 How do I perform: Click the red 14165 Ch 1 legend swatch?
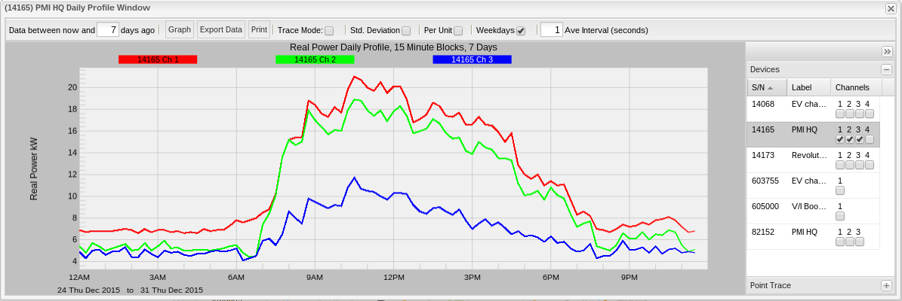pos(158,59)
